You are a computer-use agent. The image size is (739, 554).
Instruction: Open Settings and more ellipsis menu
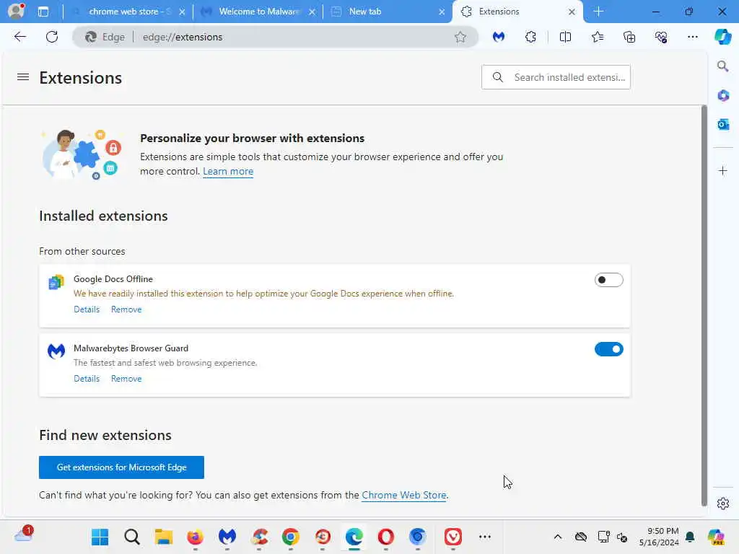click(692, 37)
